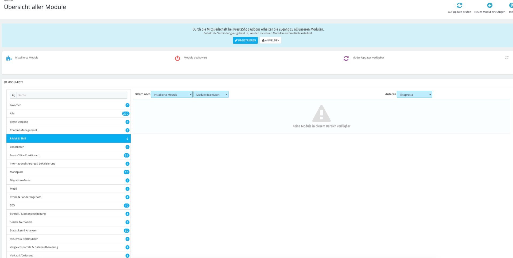The height and width of the screenshot is (258, 513).
Task: Click the Modul-Updates verfügbar sync icon
Action: pos(346,58)
